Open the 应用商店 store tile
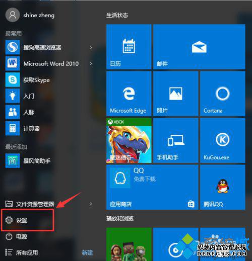252x261 pixels. point(152,187)
